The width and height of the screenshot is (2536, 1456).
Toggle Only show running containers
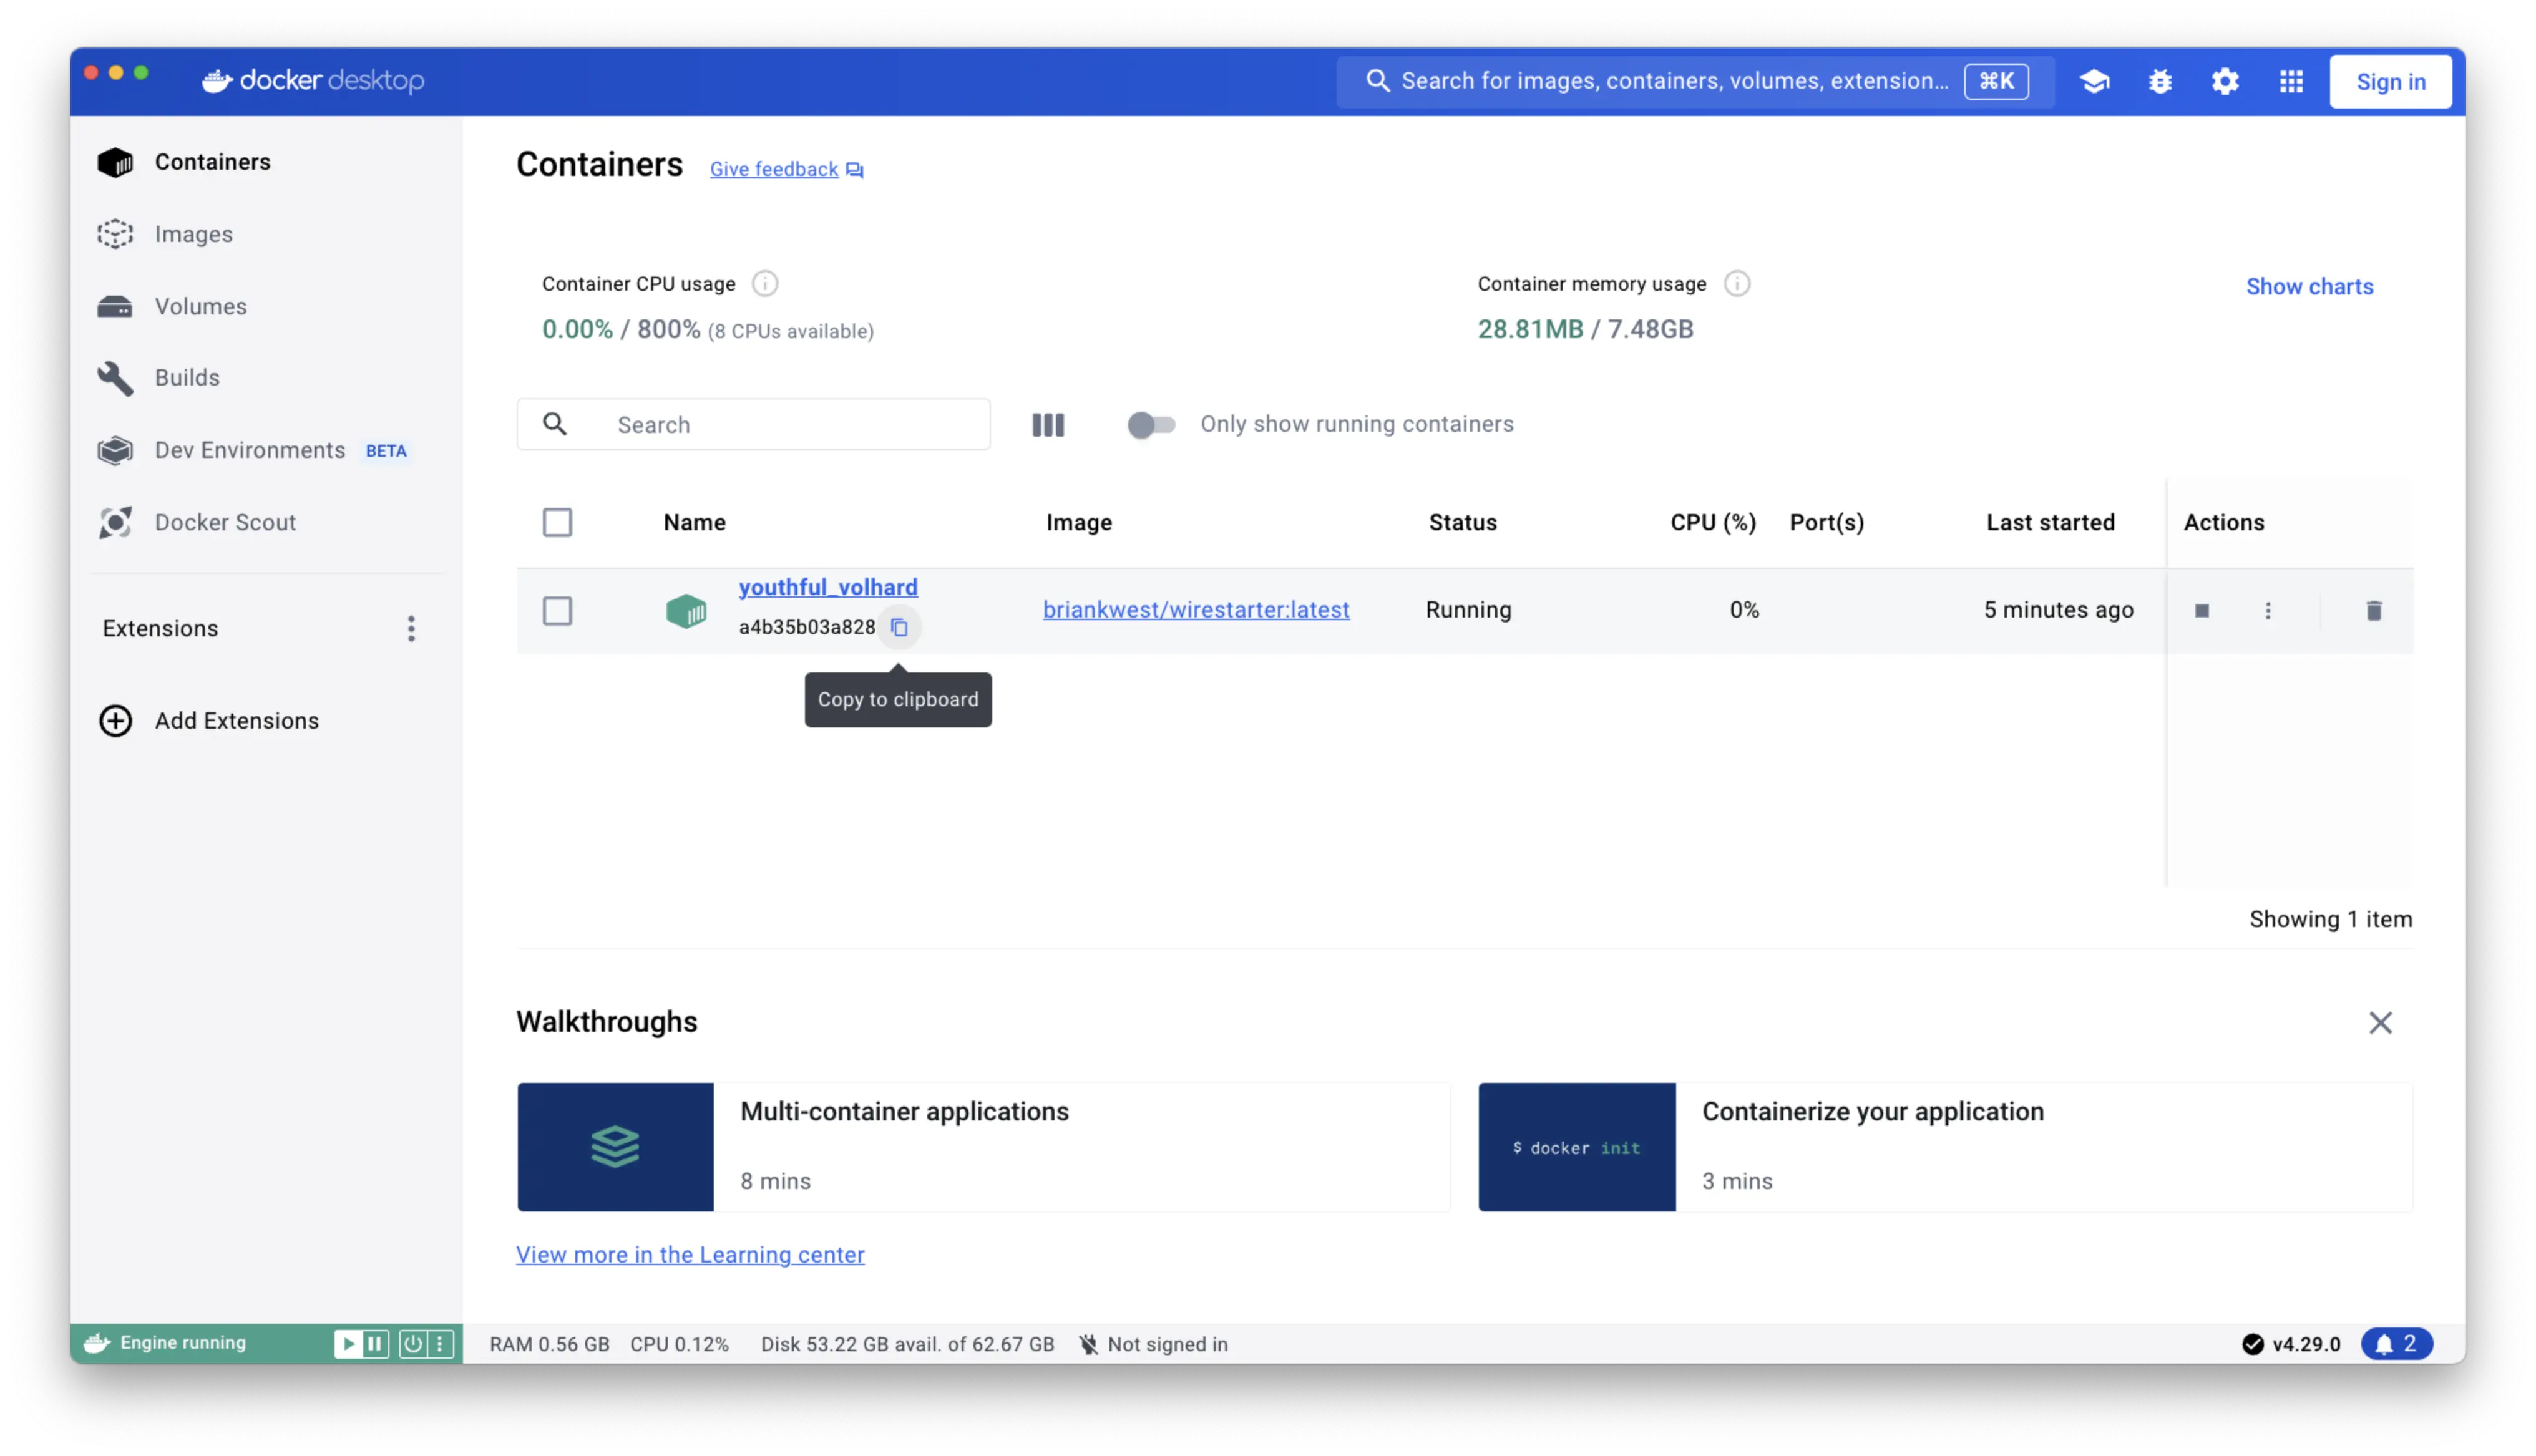[x=1150, y=424]
